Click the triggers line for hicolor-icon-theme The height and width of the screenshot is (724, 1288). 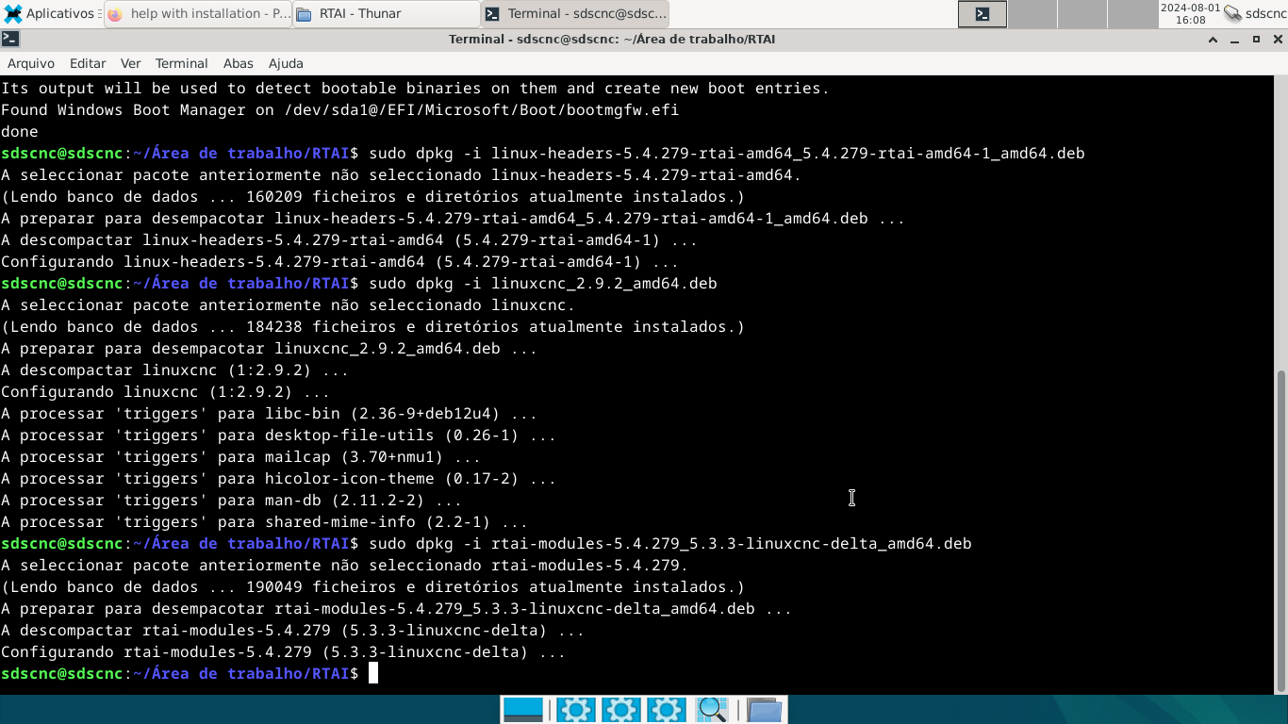coord(279,479)
